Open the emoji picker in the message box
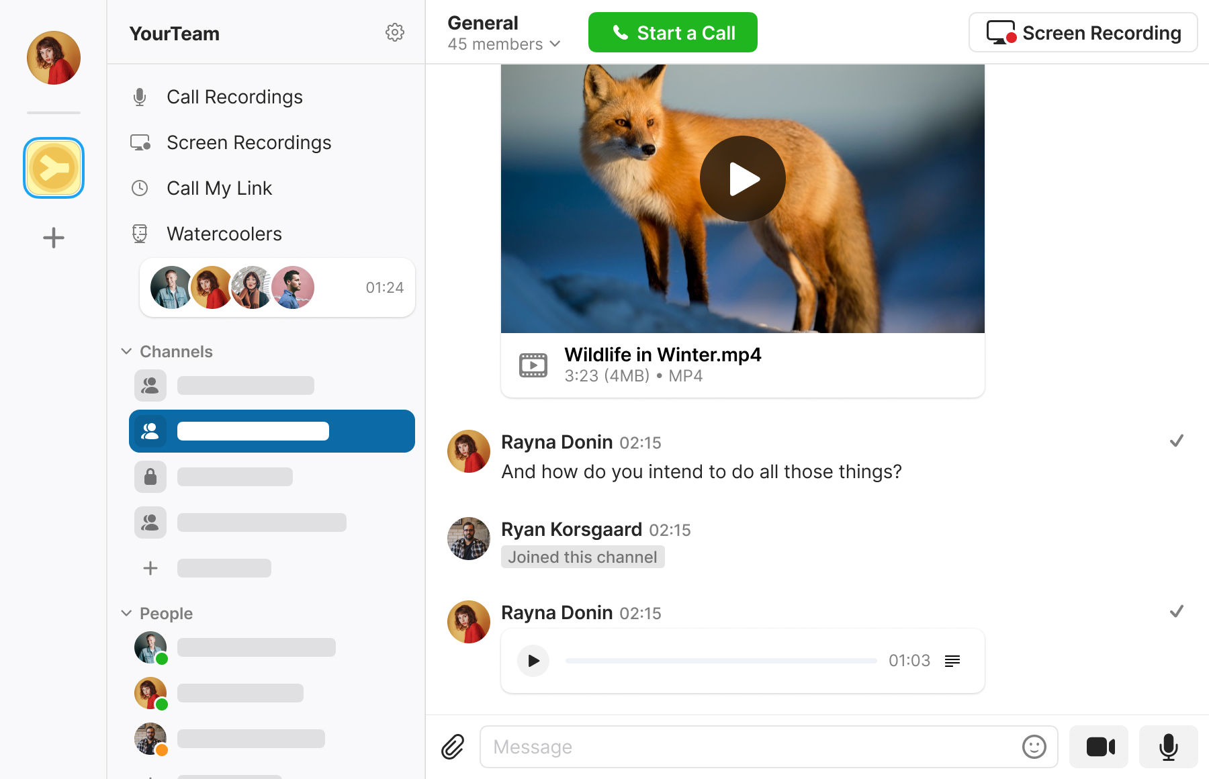 click(x=1032, y=747)
